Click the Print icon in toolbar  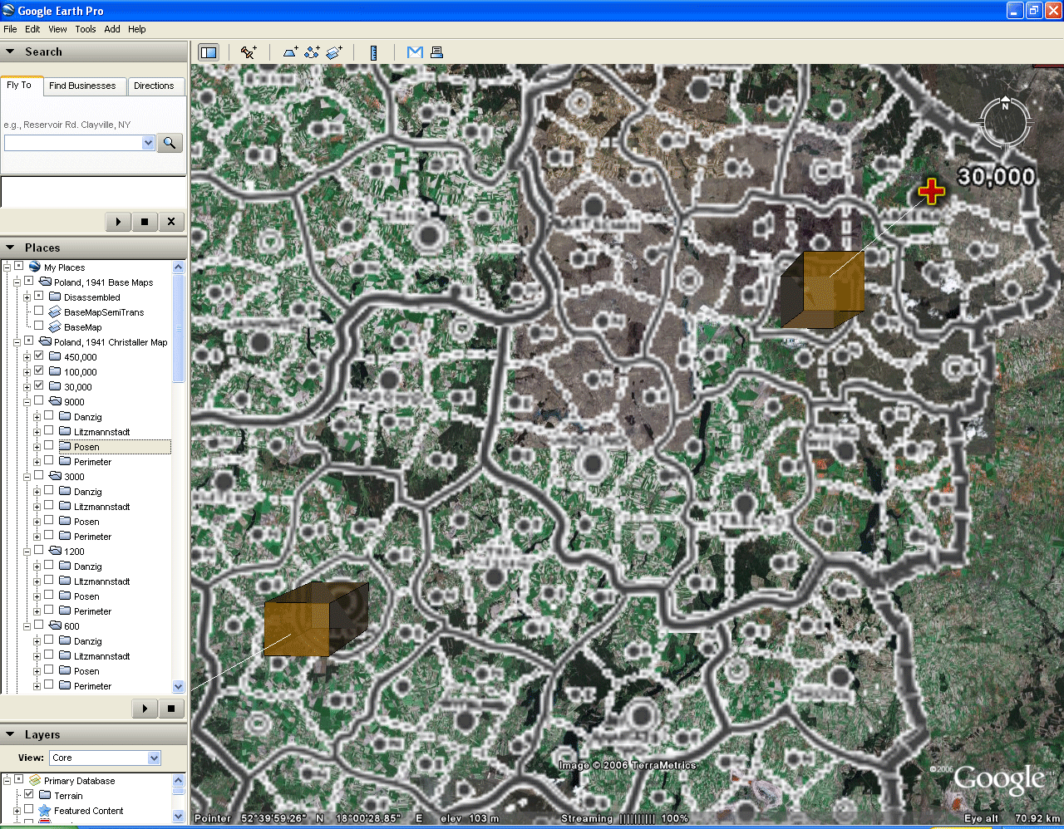436,52
